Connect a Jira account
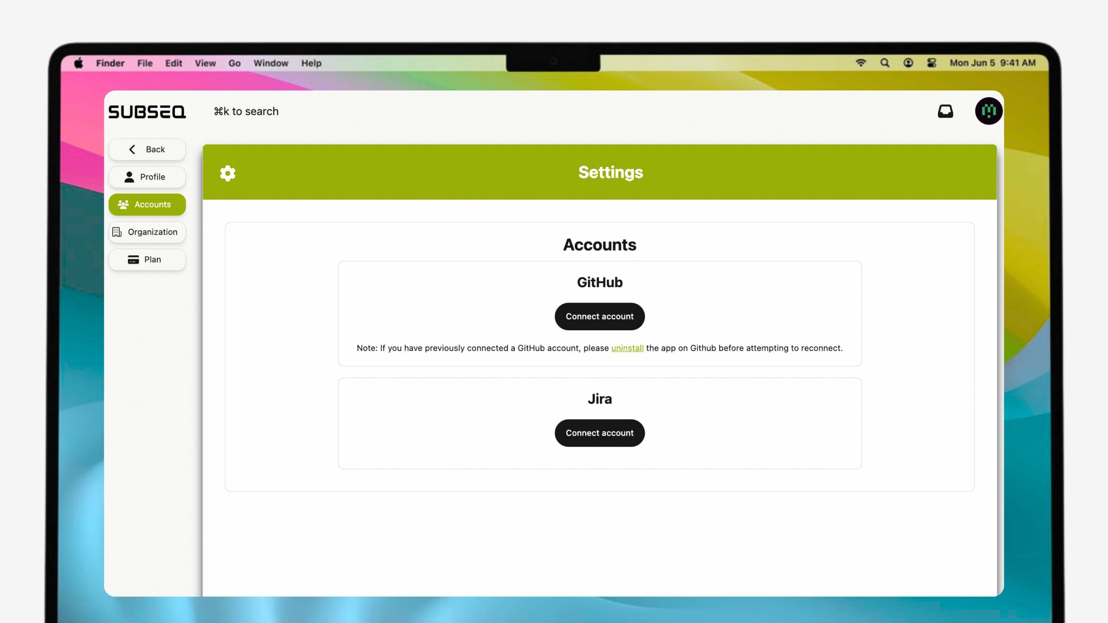Image resolution: width=1108 pixels, height=623 pixels. [x=599, y=433]
